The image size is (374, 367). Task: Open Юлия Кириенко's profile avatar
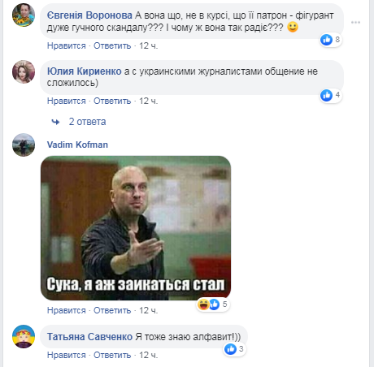tap(24, 71)
